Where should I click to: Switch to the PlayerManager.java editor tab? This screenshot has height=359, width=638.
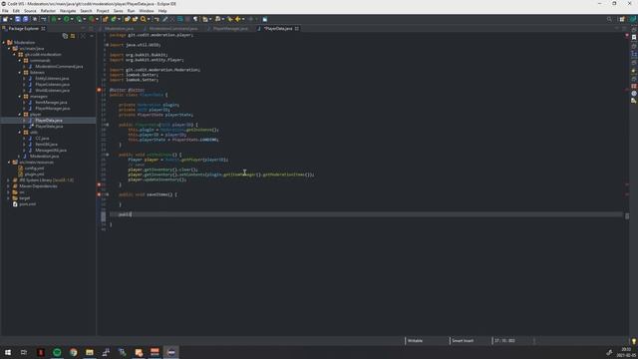coord(230,29)
